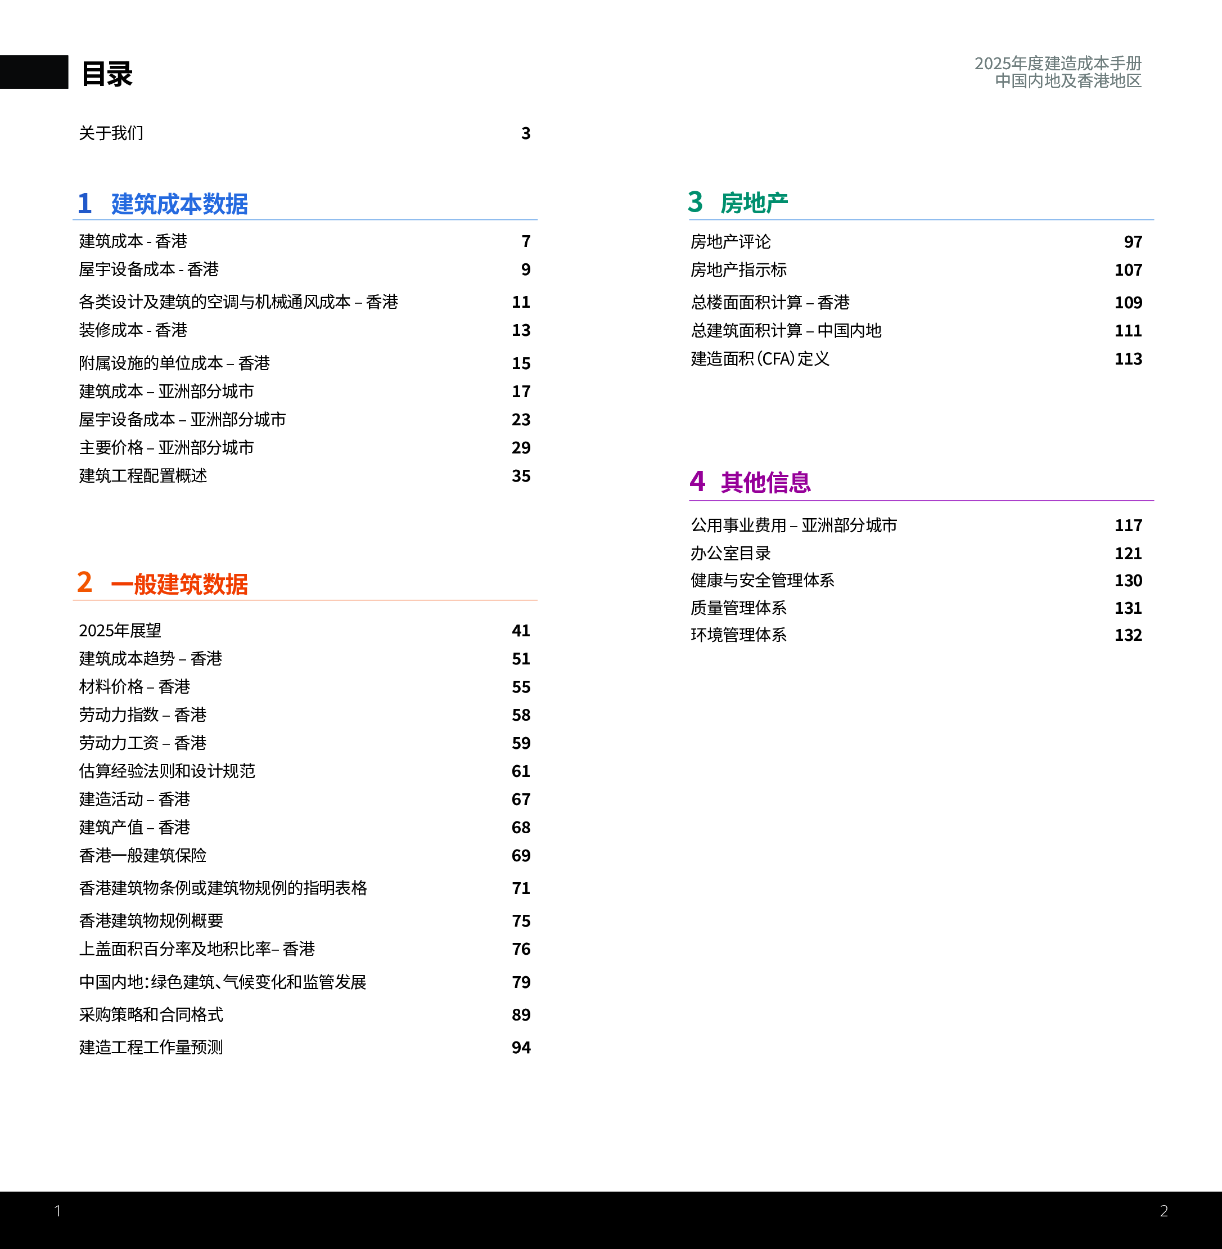Select 附属设施的单位成本 – 香港
Viewport: 1222px width, 1249px height.
(174, 363)
